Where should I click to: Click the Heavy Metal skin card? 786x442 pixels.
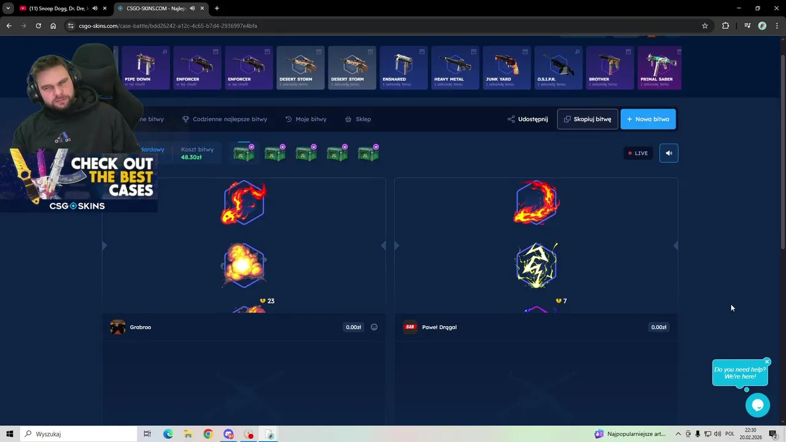click(x=455, y=68)
